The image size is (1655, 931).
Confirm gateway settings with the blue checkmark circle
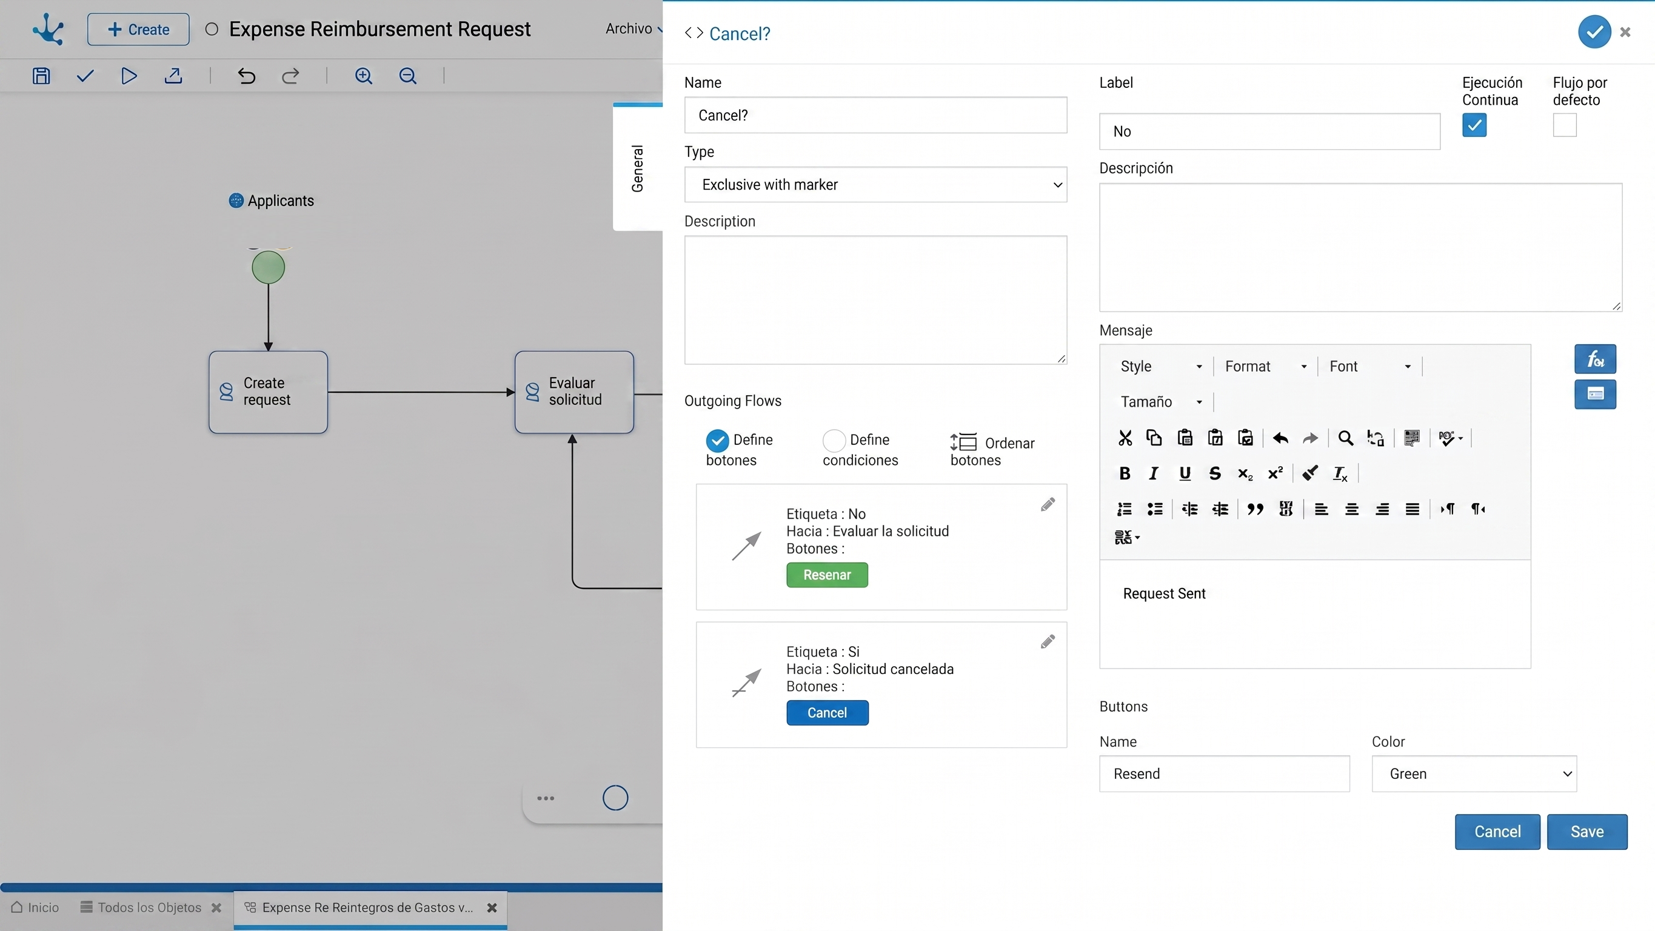point(1594,32)
